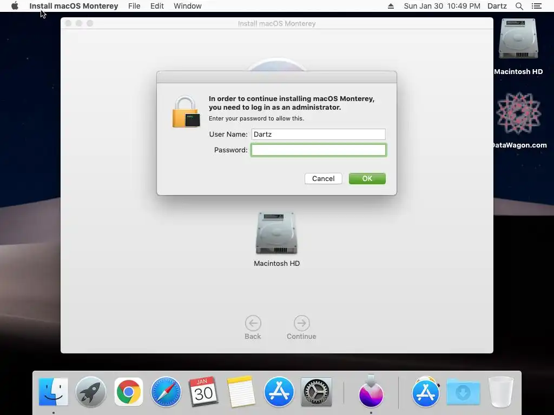The width and height of the screenshot is (554, 415).
Task: Click the eject icon in menu bar
Action: [391, 6]
